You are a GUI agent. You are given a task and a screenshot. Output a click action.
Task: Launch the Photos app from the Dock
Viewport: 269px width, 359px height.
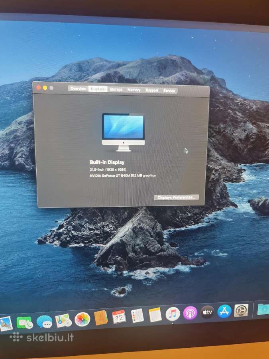pos(82,319)
